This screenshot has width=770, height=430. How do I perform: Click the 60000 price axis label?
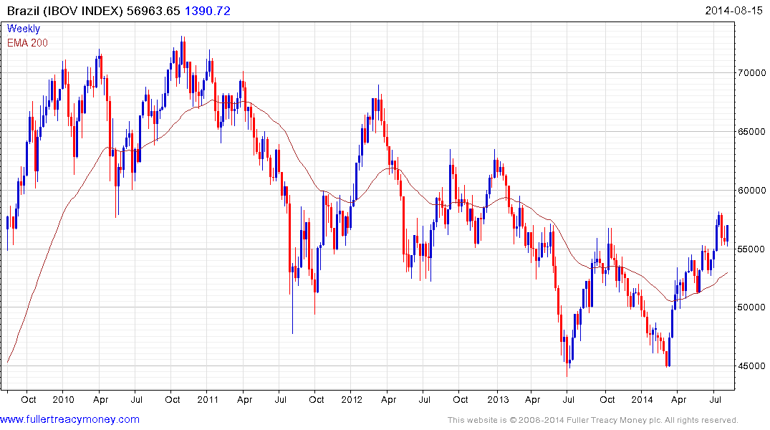coord(752,190)
